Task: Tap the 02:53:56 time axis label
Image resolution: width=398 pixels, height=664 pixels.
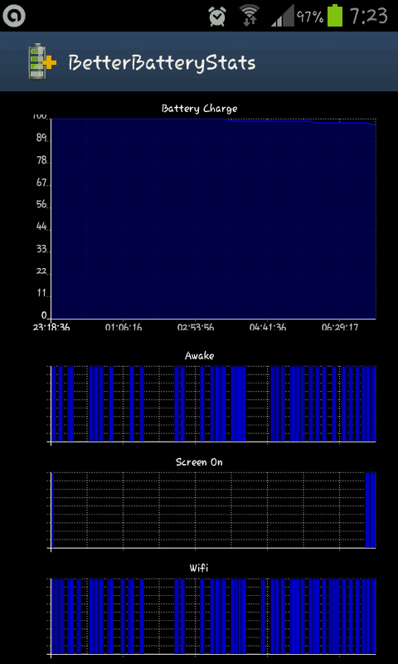Action: (x=196, y=328)
